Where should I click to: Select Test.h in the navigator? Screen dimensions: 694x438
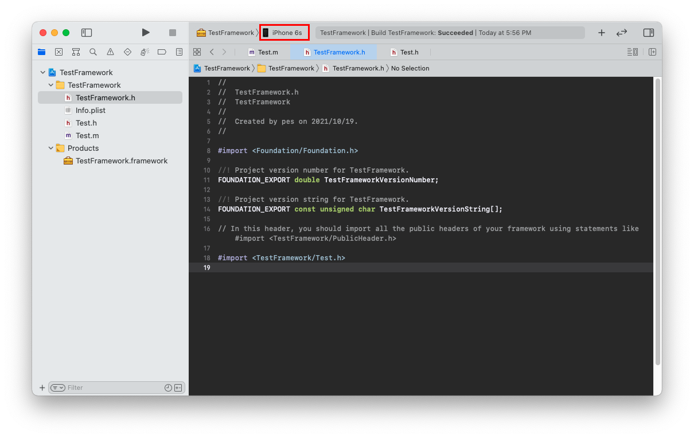click(110, 123)
